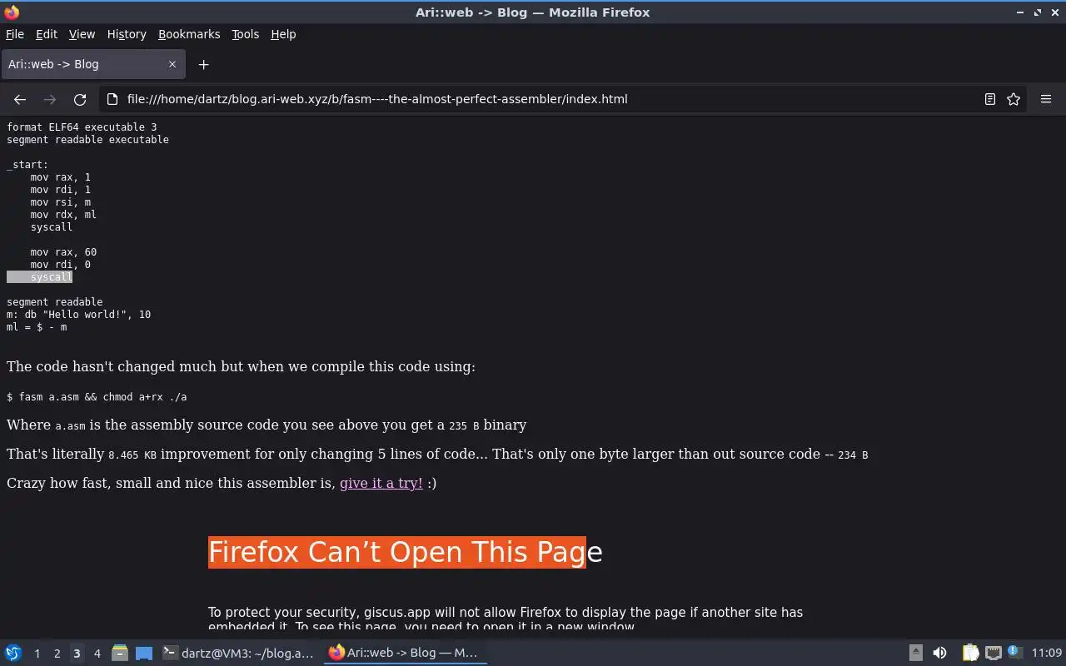Go back to the previous page
Screen dimensions: 1066x666
[x=20, y=99]
